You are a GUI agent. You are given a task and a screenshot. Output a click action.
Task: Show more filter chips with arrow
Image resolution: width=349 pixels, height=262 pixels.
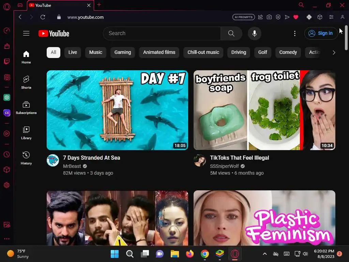pyautogui.click(x=334, y=53)
